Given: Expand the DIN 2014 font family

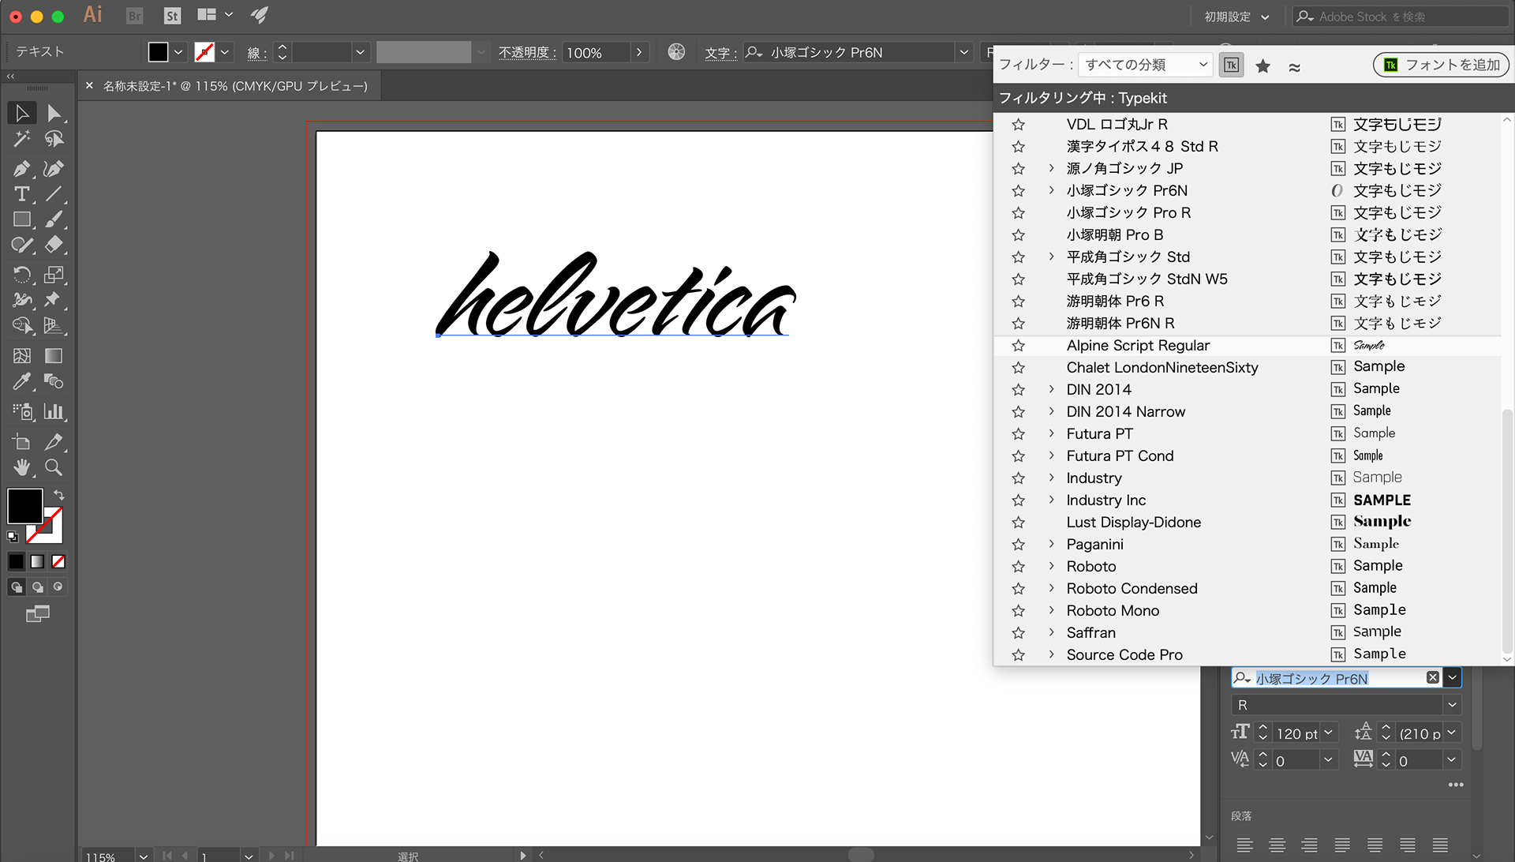Looking at the screenshot, I should [1051, 389].
